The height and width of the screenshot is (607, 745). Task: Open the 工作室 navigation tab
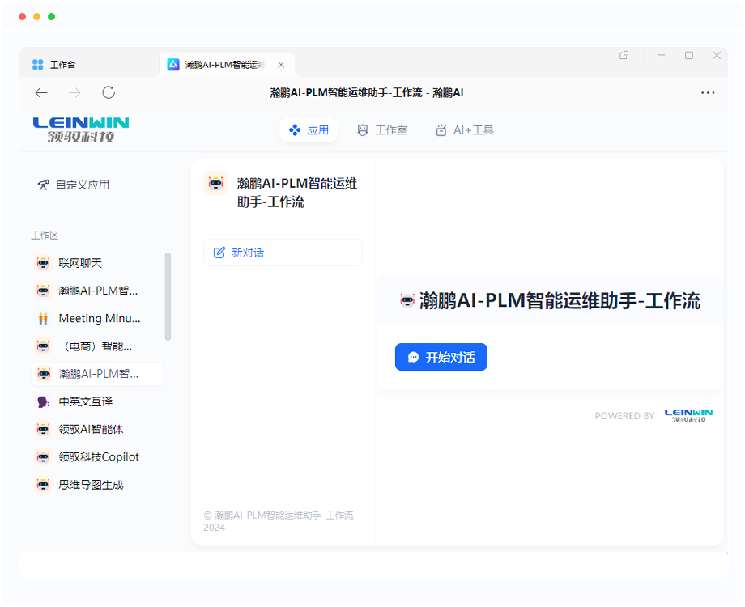pyautogui.click(x=382, y=130)
